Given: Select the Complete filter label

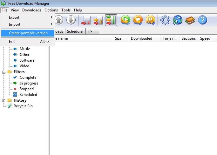Looking at the screenshot, I should [x=28, y=77].
